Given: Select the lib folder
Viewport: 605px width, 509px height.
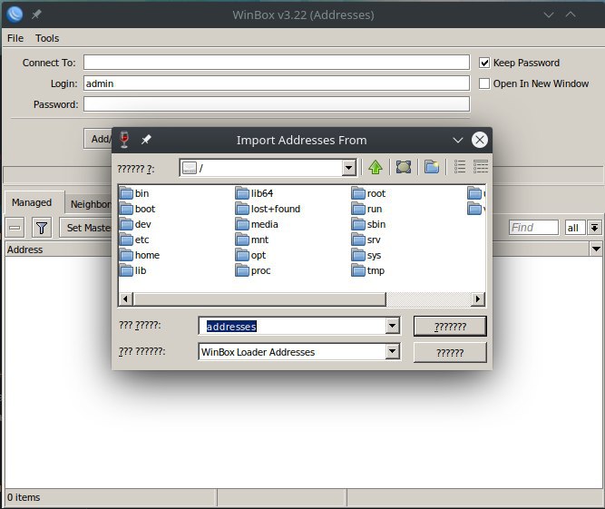Looking at the screenshot, I should 133,270.
